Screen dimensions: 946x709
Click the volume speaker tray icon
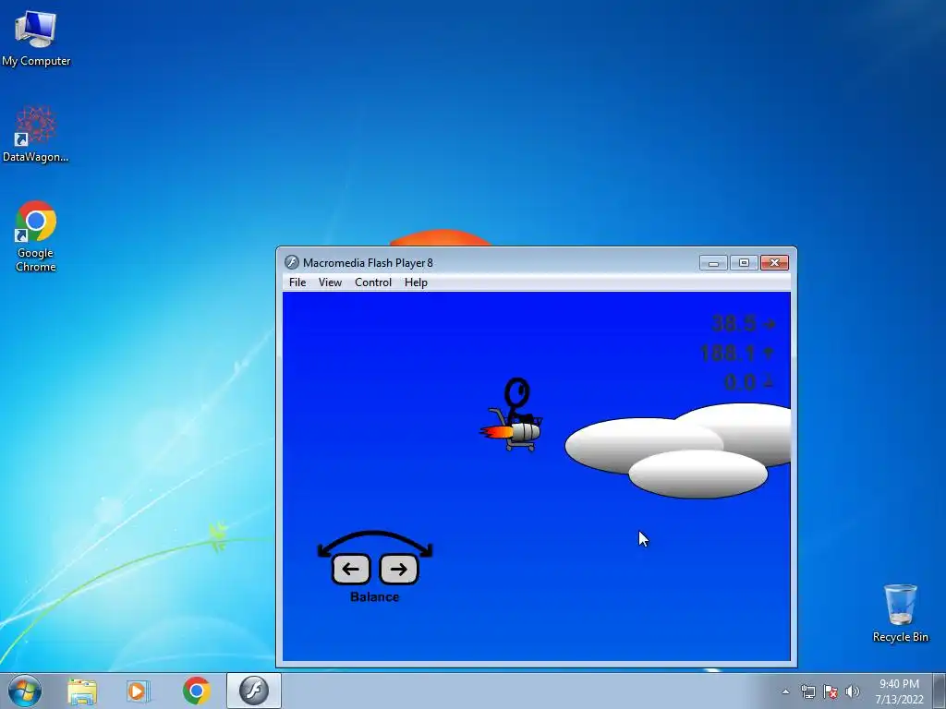click(853, 691)
